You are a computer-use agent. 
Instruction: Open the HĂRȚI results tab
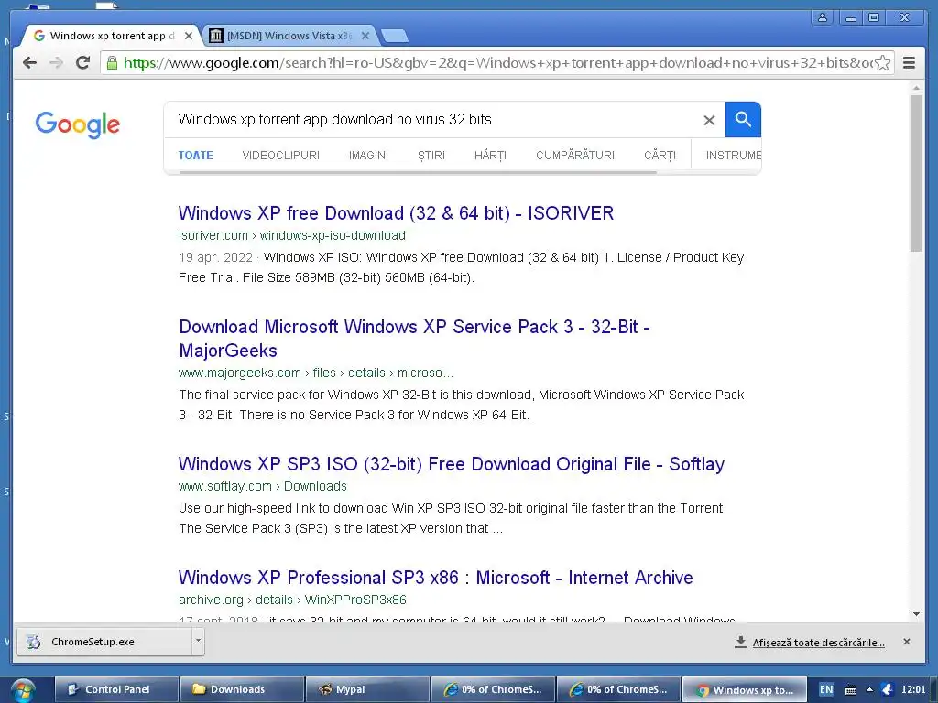point(490,156)
